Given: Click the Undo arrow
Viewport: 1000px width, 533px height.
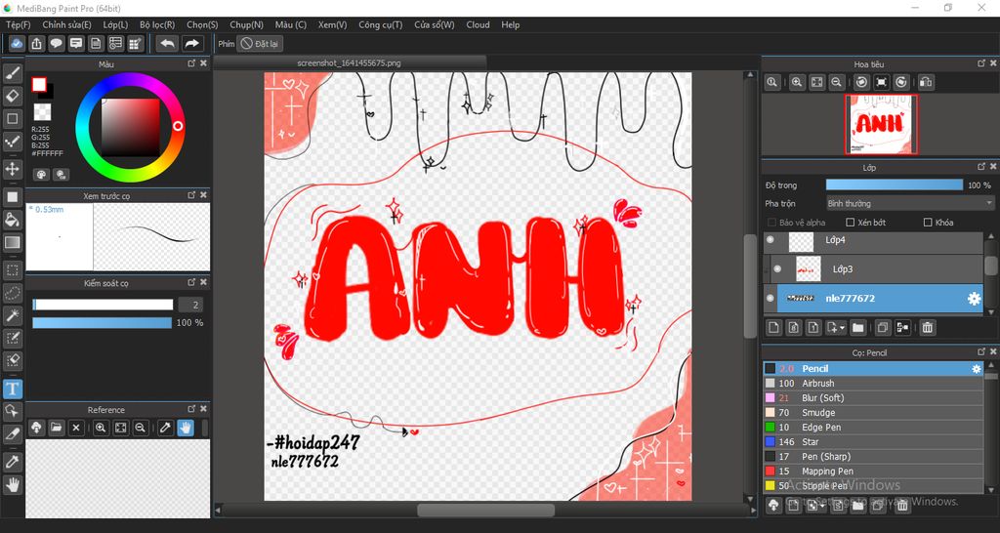Looking at the screenshot, I should pos(168,43).
